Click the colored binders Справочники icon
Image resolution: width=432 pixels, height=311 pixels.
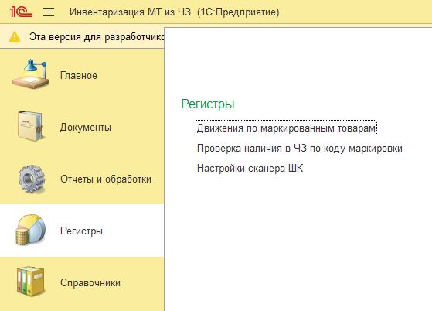point(30,282)
